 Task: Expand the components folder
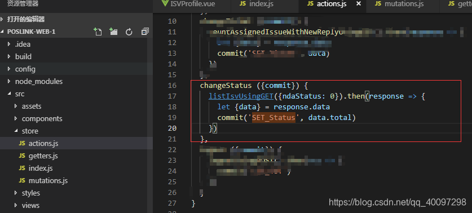pyautogui.click(x=42, y=118)
